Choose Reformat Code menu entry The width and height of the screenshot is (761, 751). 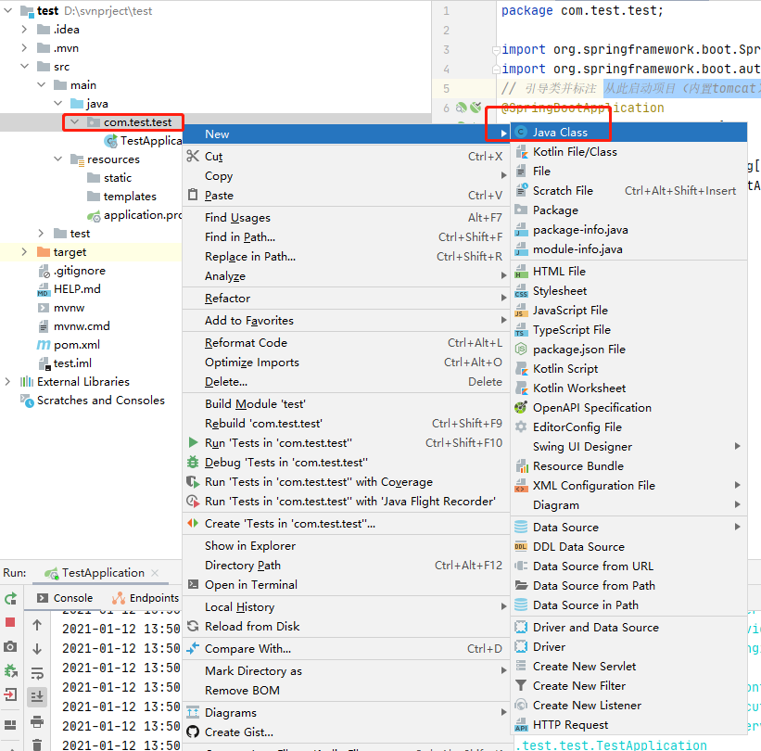coord(346,343)
